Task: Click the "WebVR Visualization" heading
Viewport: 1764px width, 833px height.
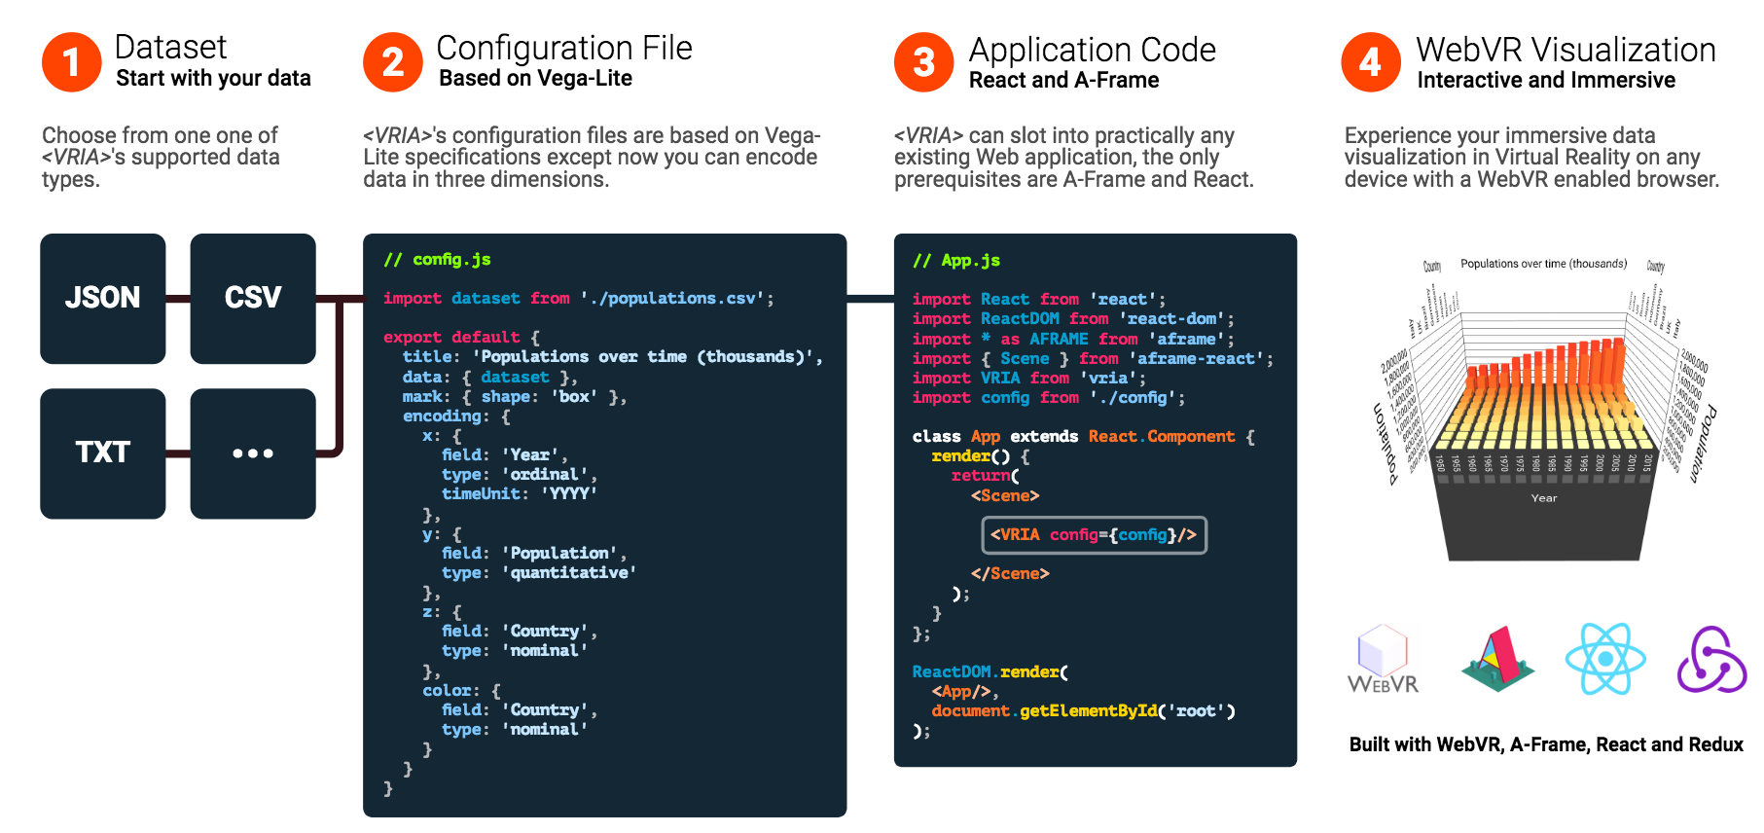Action: click(x=1566, y=50)
